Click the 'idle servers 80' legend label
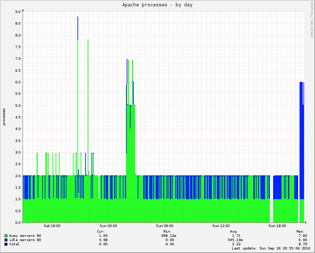 point(25,240)
